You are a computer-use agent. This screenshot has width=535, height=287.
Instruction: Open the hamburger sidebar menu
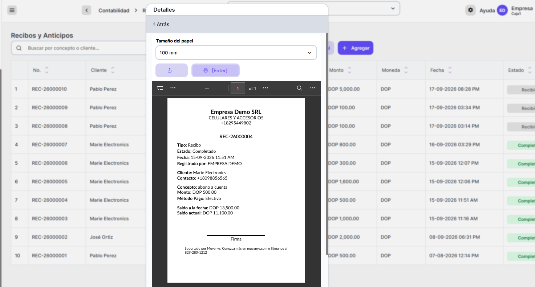pyautogui.click(x=12, y=10)
